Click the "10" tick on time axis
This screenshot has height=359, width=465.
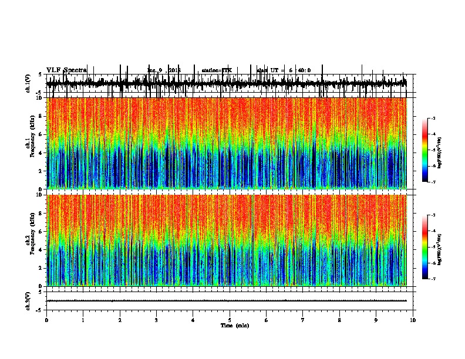[413, 320]
